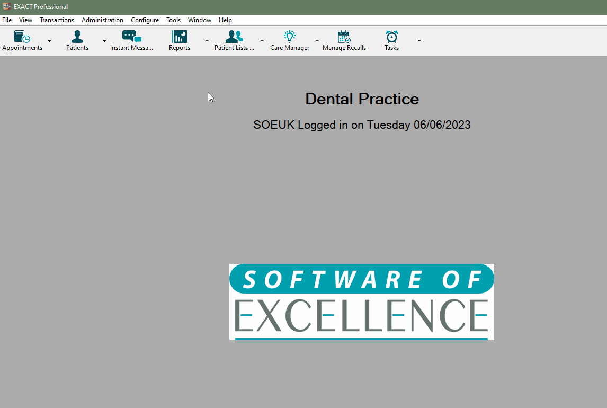This screenshot has width=607, height=408.
Task: Click the EXACT Professional title bar app icon
Action: [6, 6]
